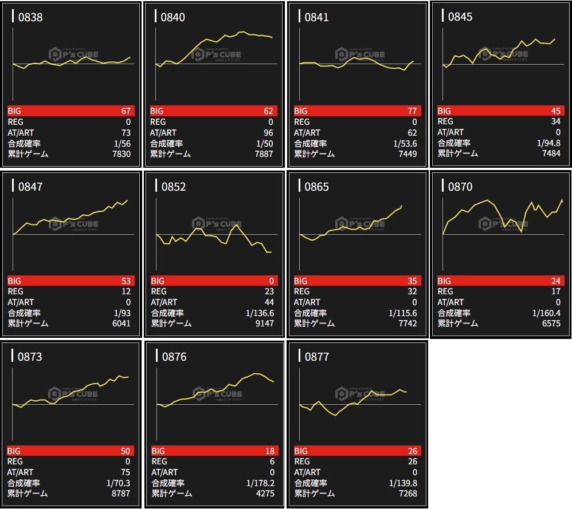This screenshot has width=572, height=509.
Task: Select the P's CUBE logo in card 0845
Action: pyautogui.click(x=503, y=55)
